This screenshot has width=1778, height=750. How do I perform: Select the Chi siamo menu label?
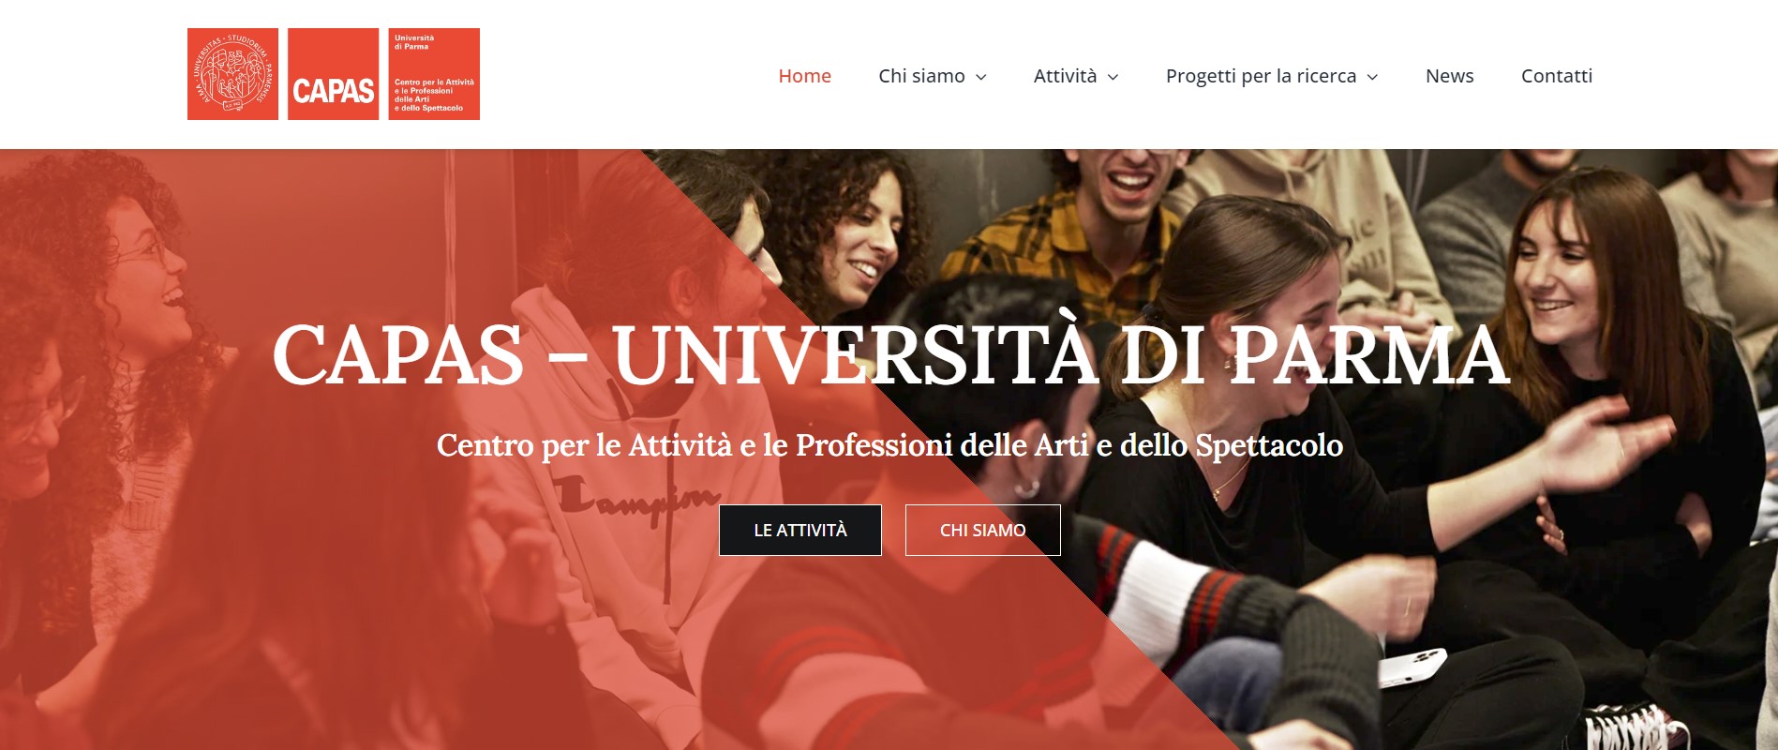coord(921,76)
